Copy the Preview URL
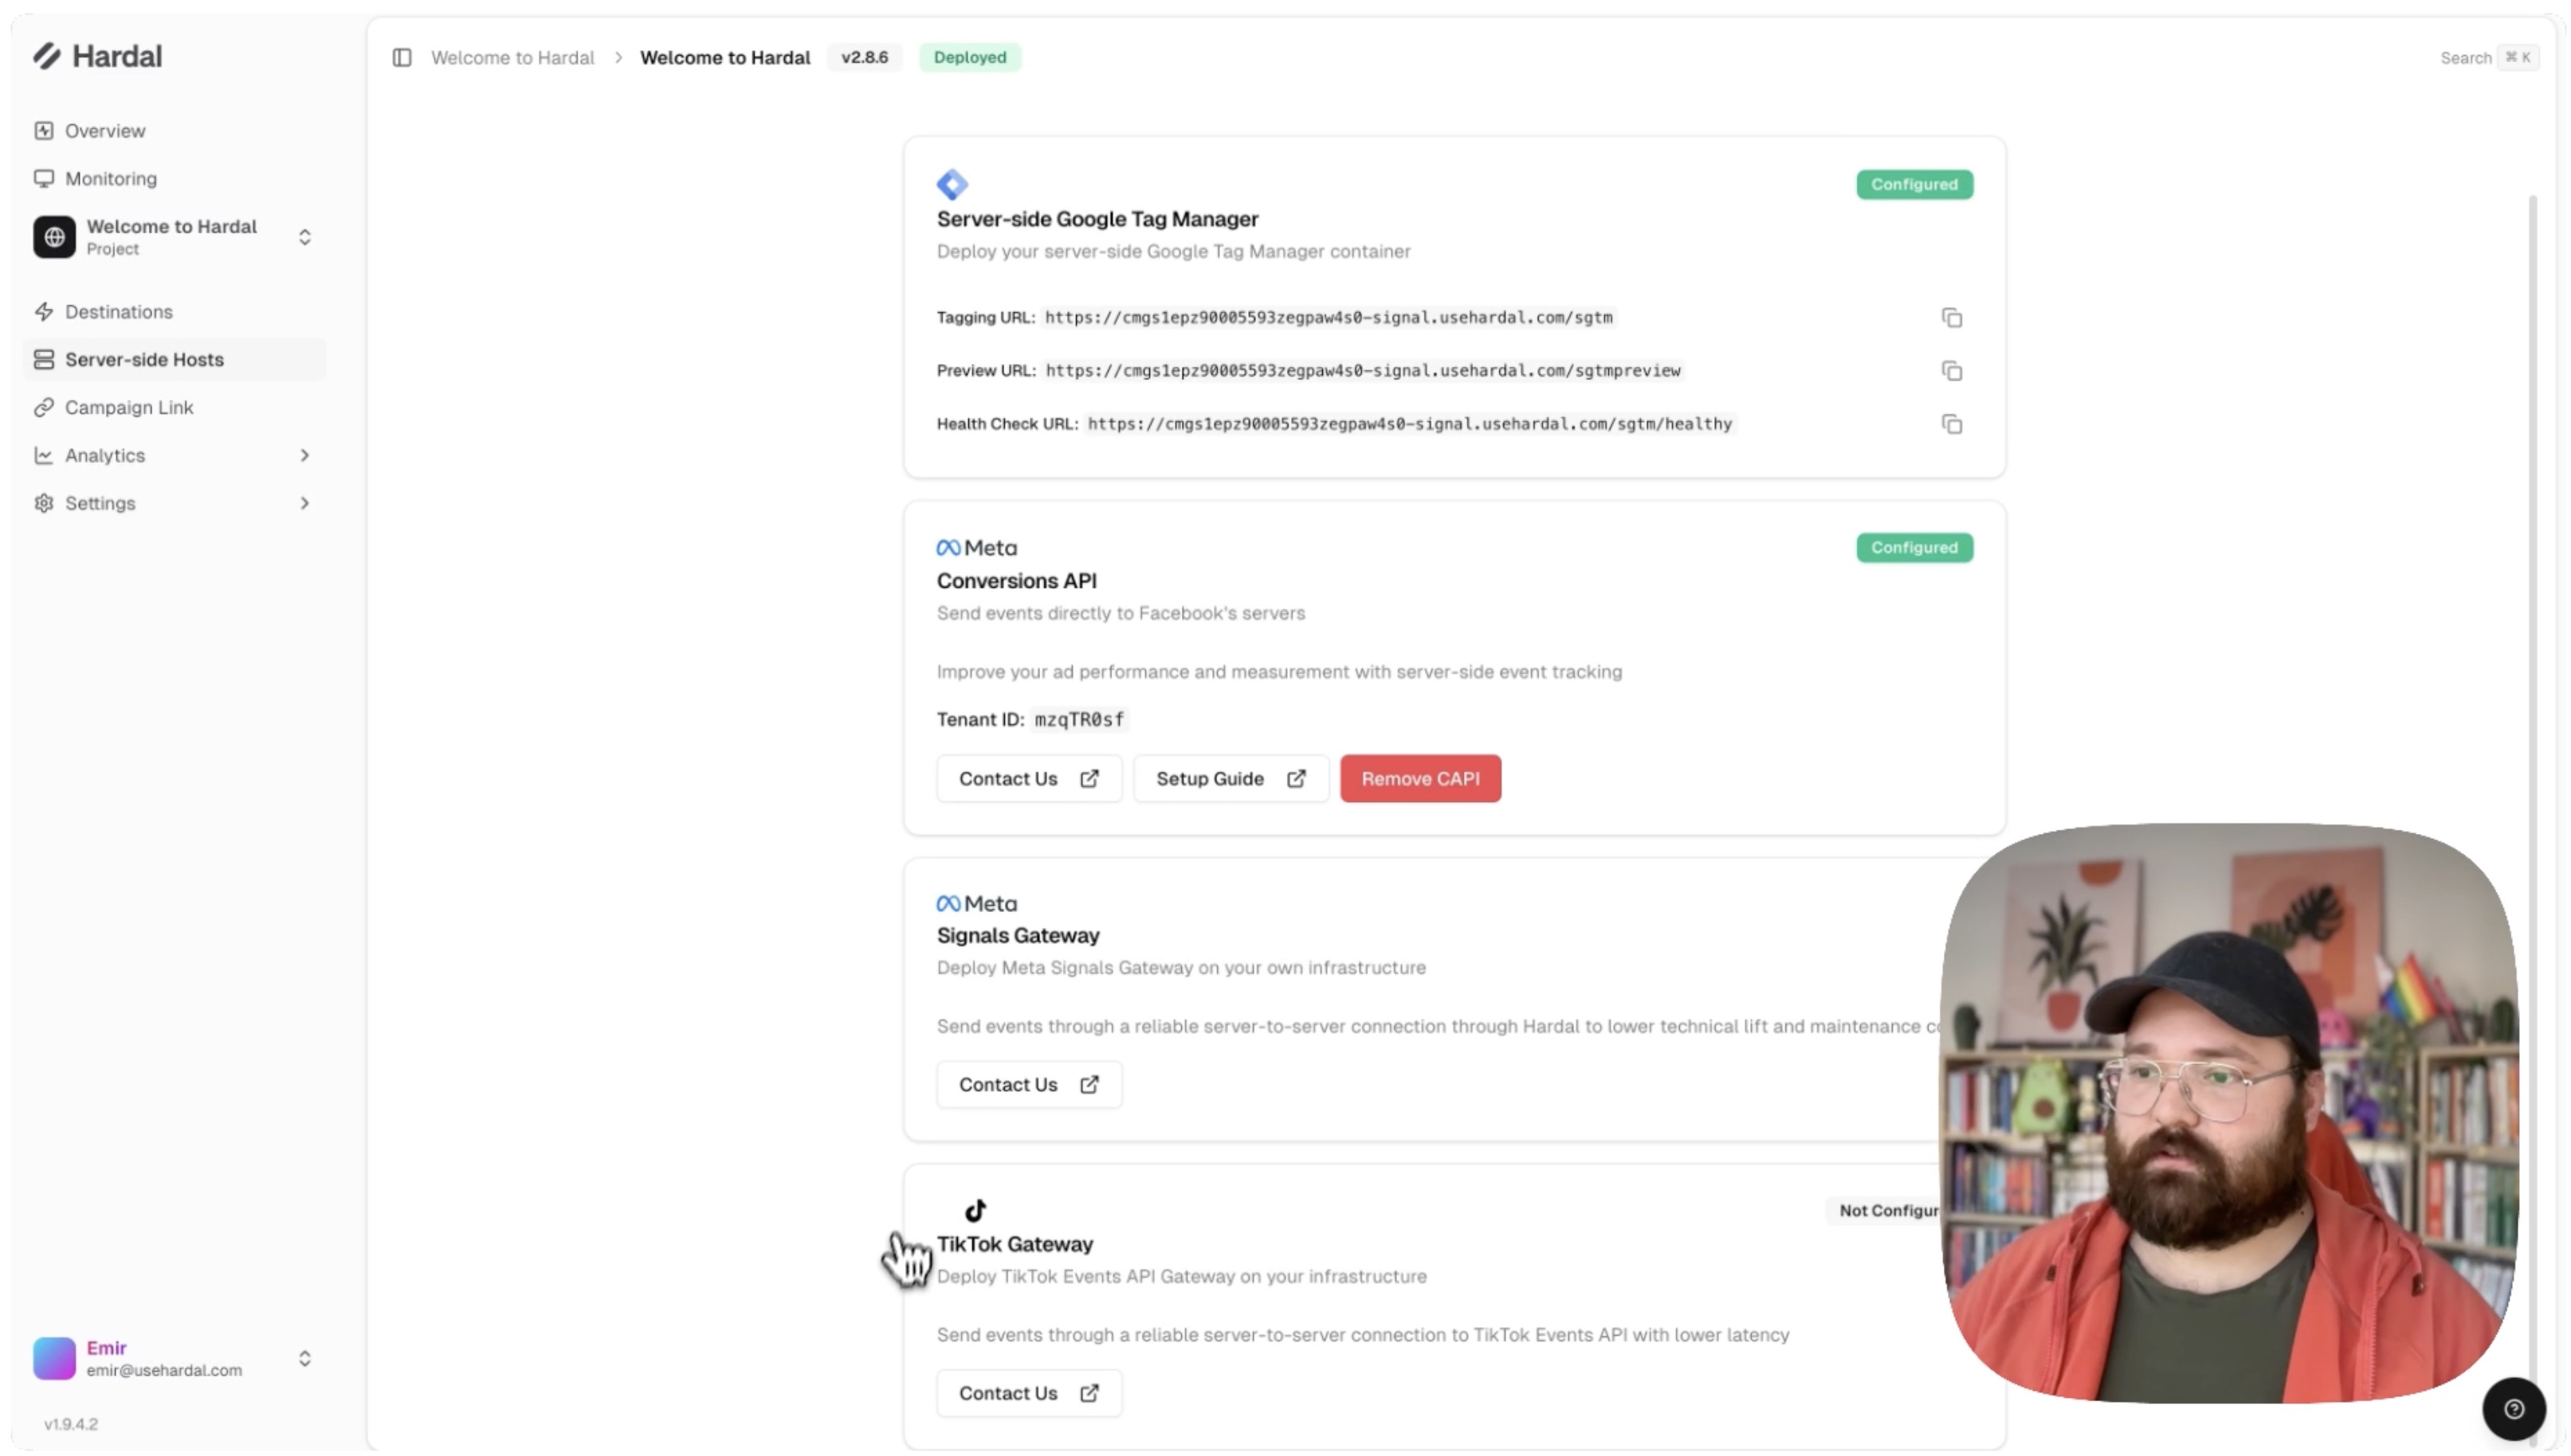2571x1456 pixels. point(1951,371)
